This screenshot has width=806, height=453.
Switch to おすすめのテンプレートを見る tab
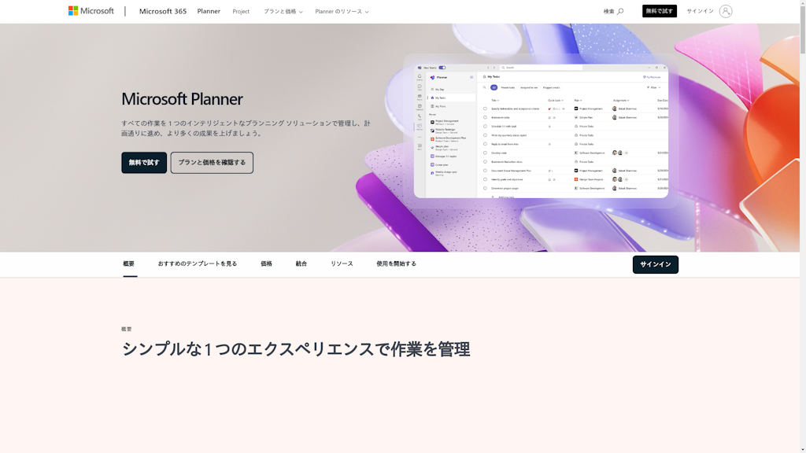(198, 264)
